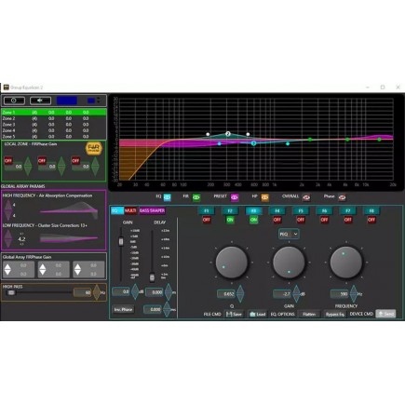Click the Low Frequency purple diamond stepper

click(8, 239)
